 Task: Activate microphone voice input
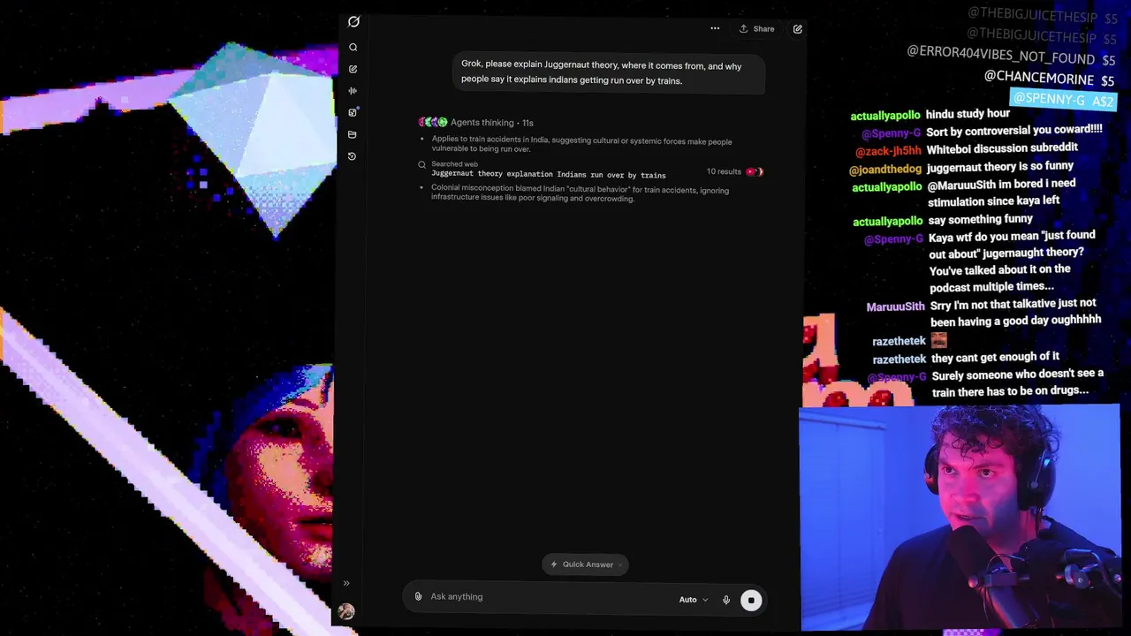point(726,600)
